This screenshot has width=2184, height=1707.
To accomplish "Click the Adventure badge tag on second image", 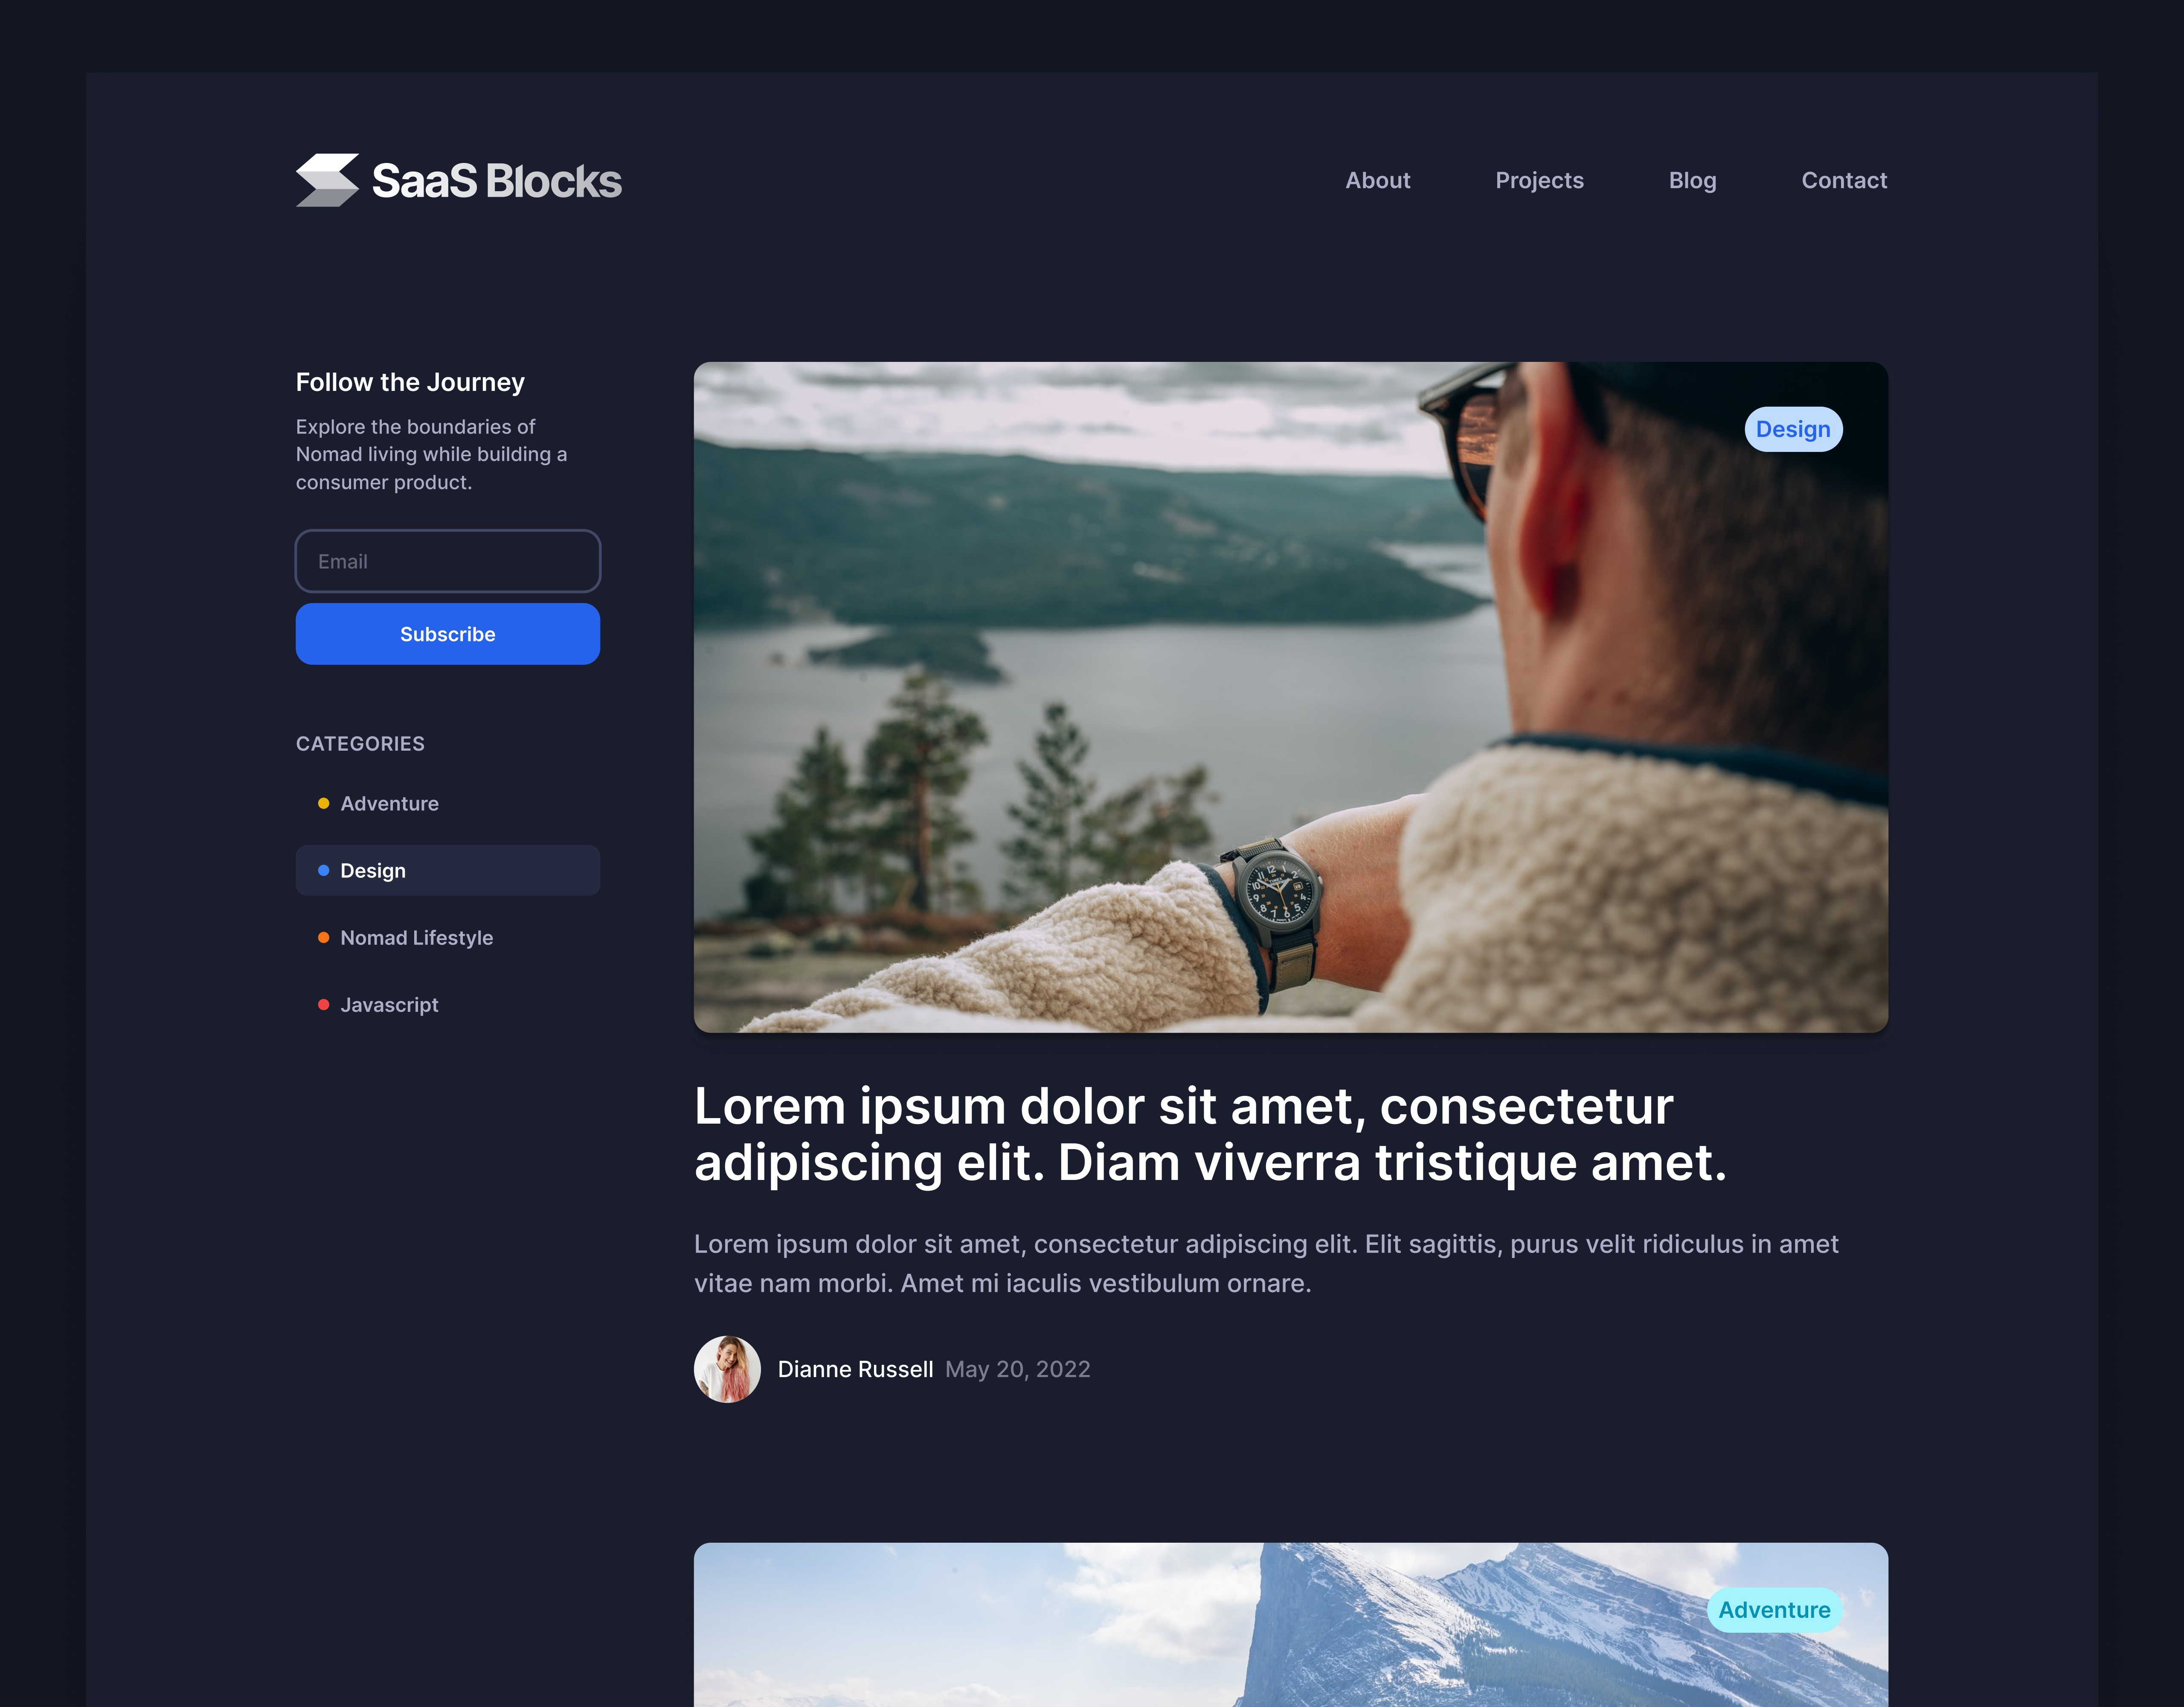I will coord(1774,1609).
